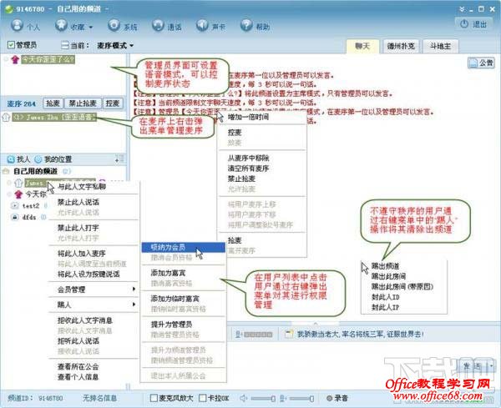Select the highlighted 吸纳为会员 submenu item

[x=183, y=247]
